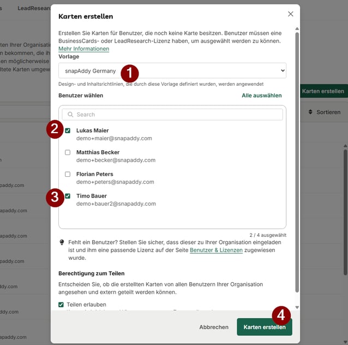The height and width of the screenshot is (345, 348).
Task: Click the background page scrollbar
Action: click(x=345, y=212)
